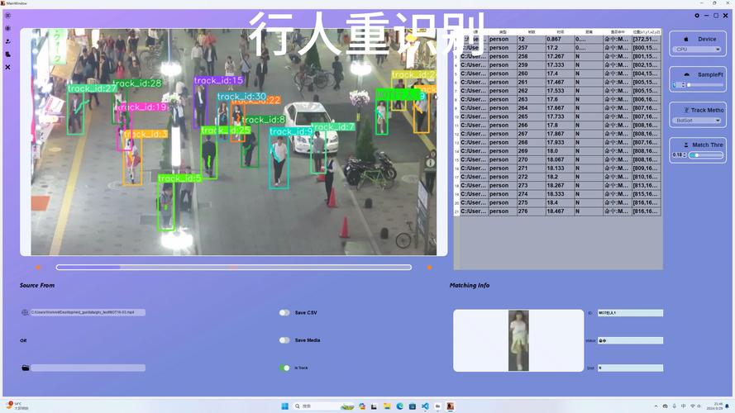This screenshot has height=413, width=735.
Task: Click table cell with frame 276
Action: coord(531,211)
